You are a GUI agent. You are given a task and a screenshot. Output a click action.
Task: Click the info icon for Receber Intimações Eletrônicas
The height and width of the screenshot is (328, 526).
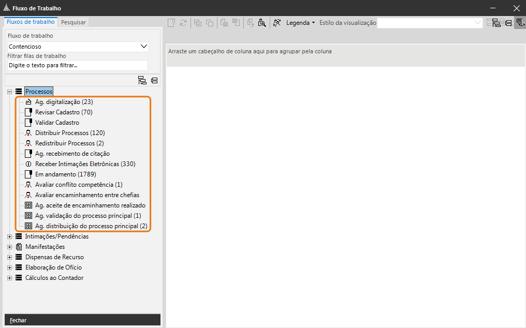point(29,164)
